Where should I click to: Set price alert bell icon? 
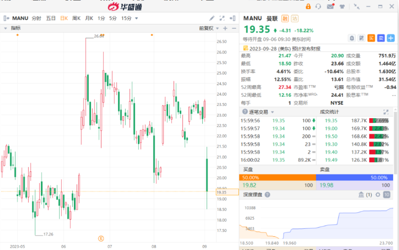(x=352, y=38)
